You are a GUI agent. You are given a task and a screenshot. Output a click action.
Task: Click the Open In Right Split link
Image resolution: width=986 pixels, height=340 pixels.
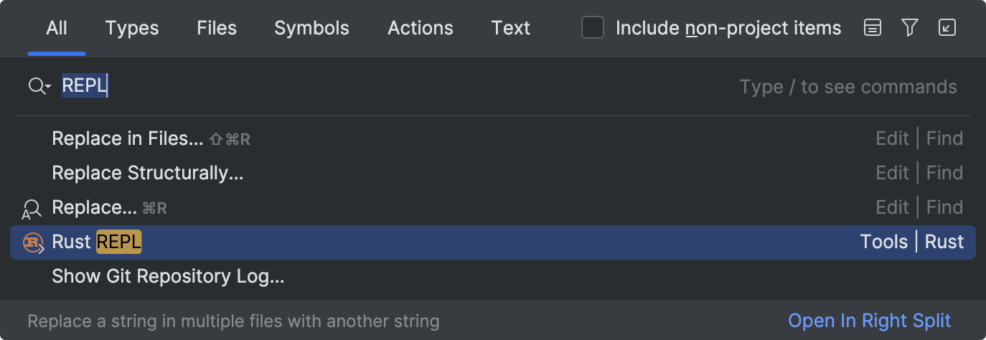pyautogui.click(x=869, y=321)
